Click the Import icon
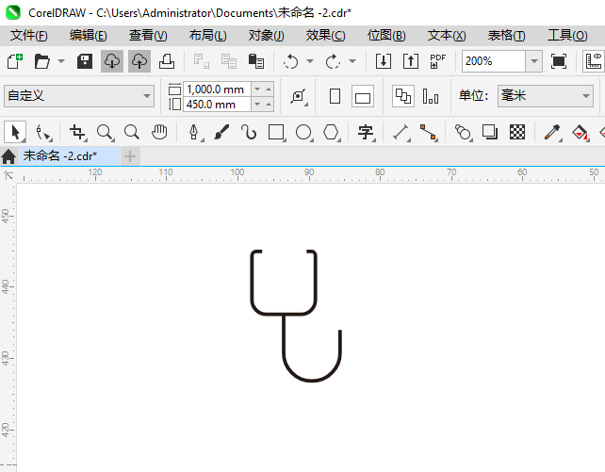The height and width of the screenshot is (472, 605). [x=384, y=61]
